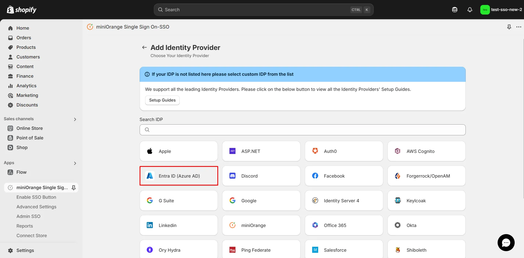Viewport: 524px width, 258px height.
Task: Choose Google identity provider
Action: coord(261,201)
